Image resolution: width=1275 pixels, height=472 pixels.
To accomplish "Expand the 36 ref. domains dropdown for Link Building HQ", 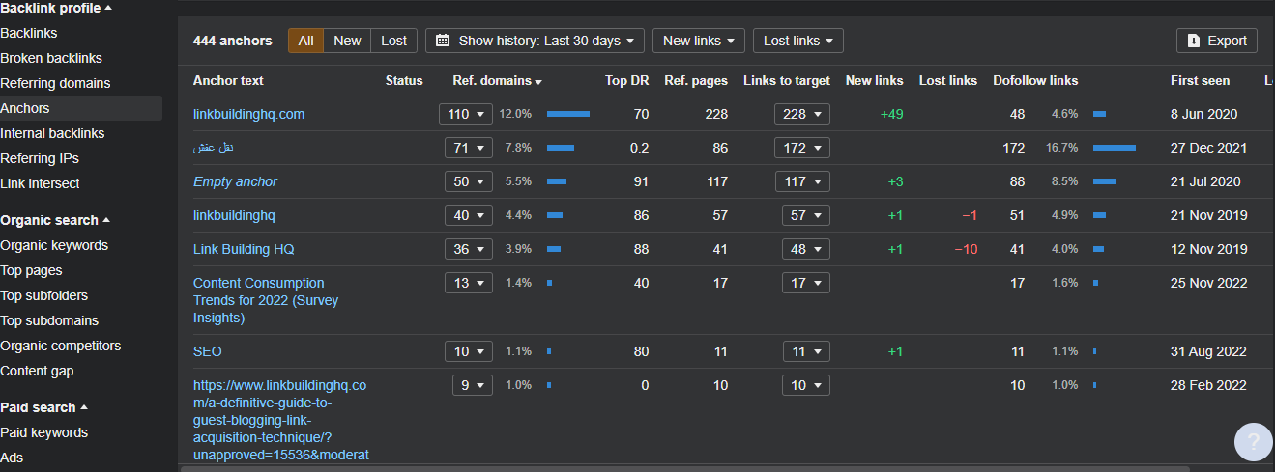I will click(x=469, y=249).
